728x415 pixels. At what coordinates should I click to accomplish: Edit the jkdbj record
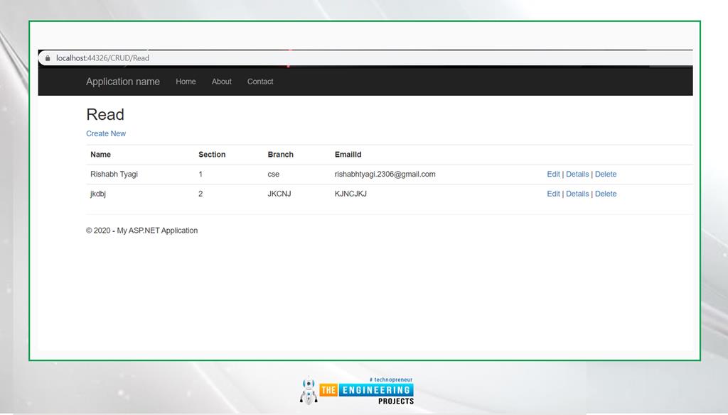[553, 194]
